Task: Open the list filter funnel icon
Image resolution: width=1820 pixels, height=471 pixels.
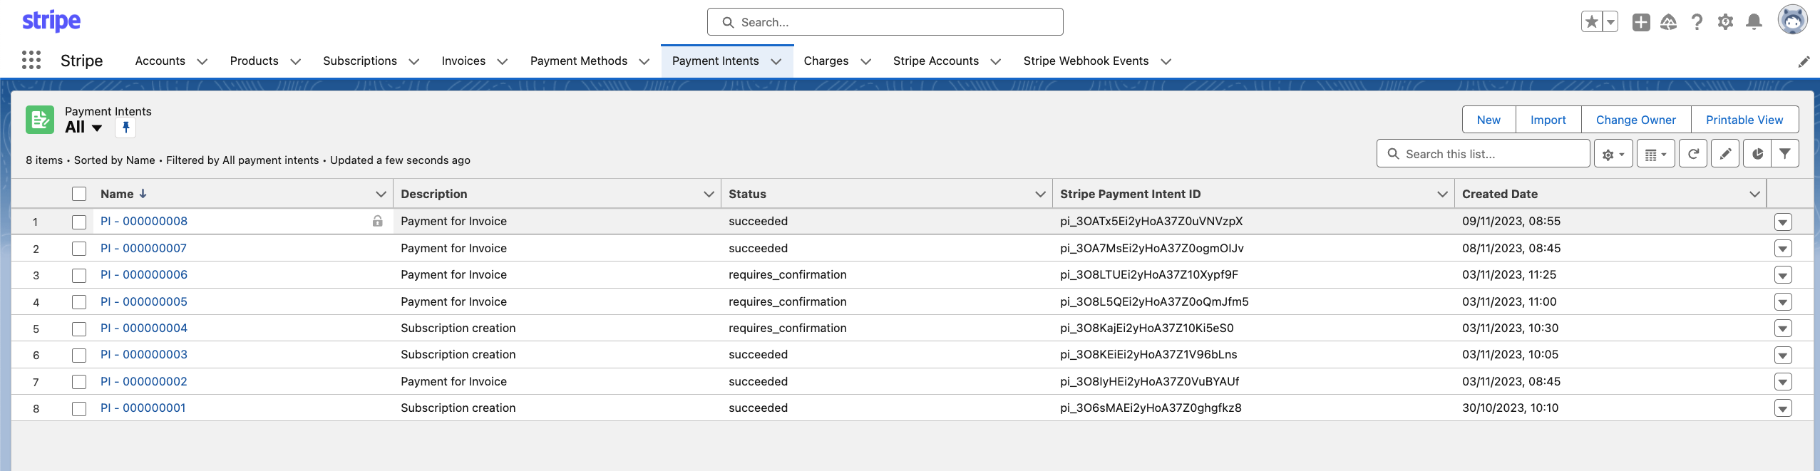Action: click(x=1785, y=154)
